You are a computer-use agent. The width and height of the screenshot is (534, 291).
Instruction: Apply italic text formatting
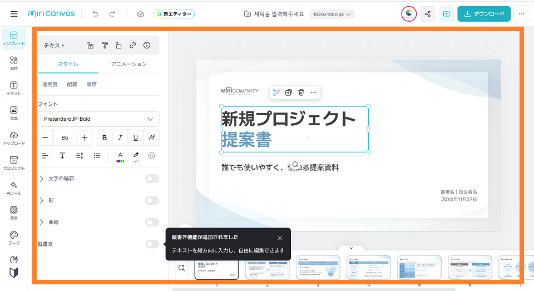point(120,137)
